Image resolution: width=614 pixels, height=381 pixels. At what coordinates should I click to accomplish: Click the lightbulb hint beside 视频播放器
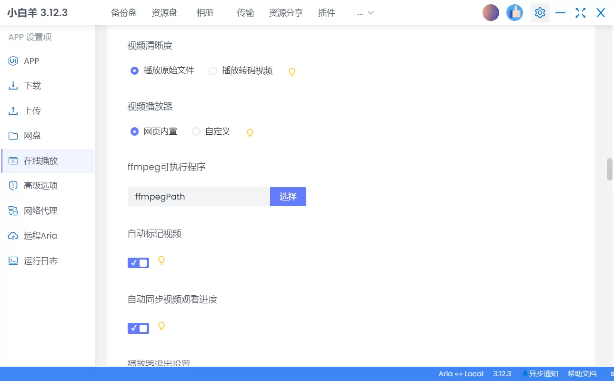point(250,133)
